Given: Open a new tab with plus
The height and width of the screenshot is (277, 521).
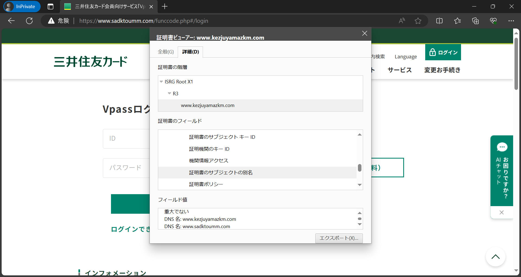Looking at the screenshot, I should (164, 7).
